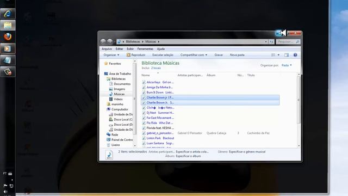
Task: Select Documentos library
Action: [122, 84]
